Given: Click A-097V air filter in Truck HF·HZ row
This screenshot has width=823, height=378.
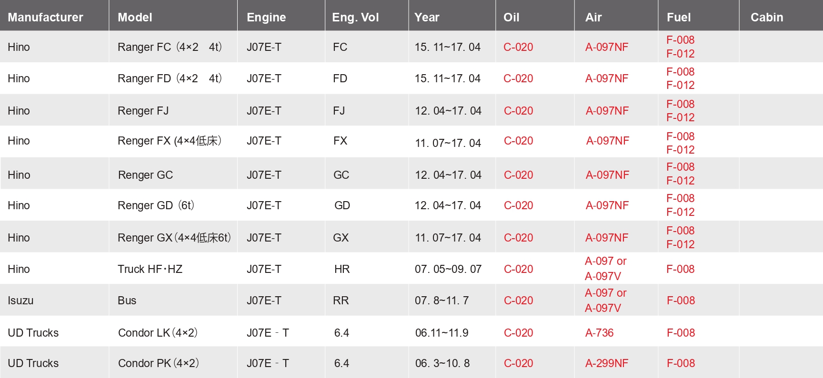Looking at the screenshot, I should point(603,276).
